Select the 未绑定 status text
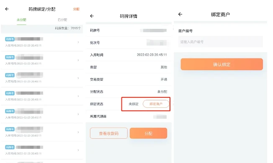The width and height of the screenshot is (273, 163). 134,104
